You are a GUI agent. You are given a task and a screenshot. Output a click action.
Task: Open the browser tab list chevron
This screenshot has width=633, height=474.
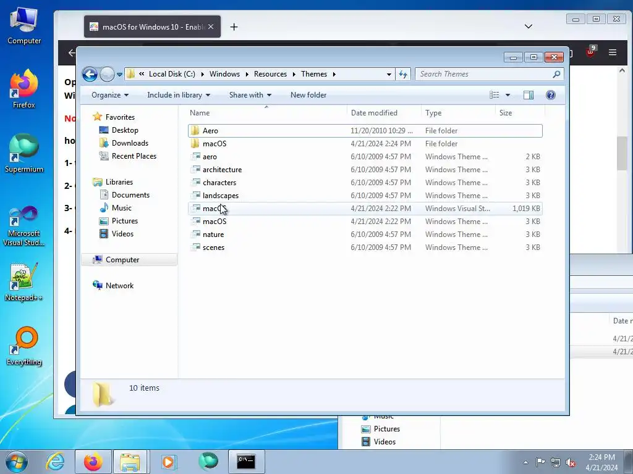click(528, 27)
